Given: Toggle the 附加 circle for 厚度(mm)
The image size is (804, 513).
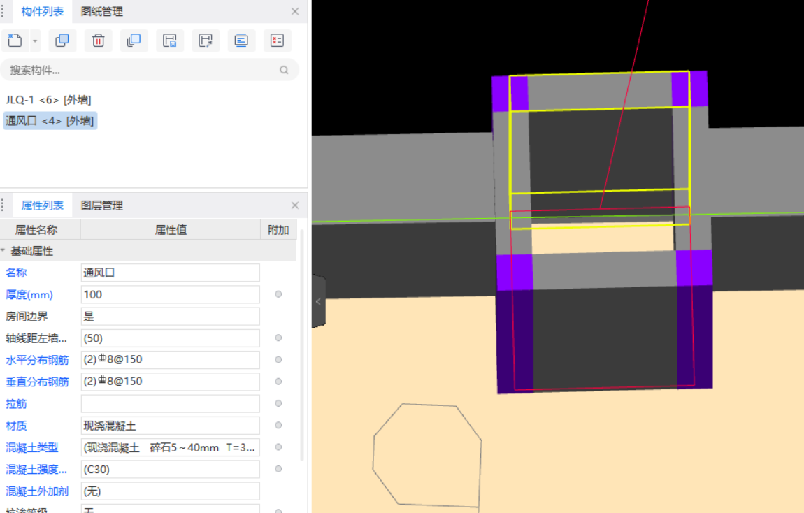Looking at the screenshot, I should [x=278, y=294].
